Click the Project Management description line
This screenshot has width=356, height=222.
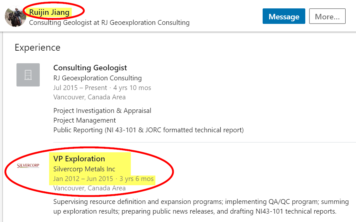[84, 120]
